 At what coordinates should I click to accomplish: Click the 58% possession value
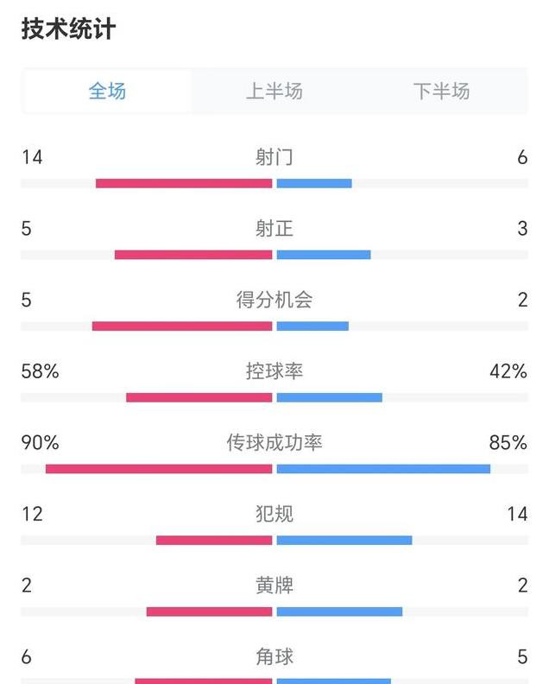41,372
